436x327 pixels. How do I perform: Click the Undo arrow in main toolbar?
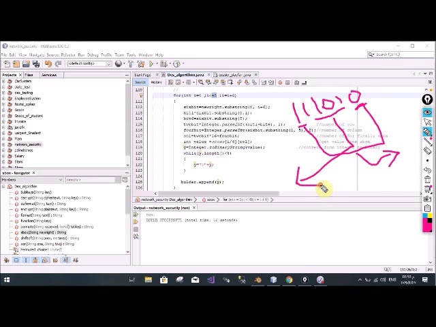point(48,64)
